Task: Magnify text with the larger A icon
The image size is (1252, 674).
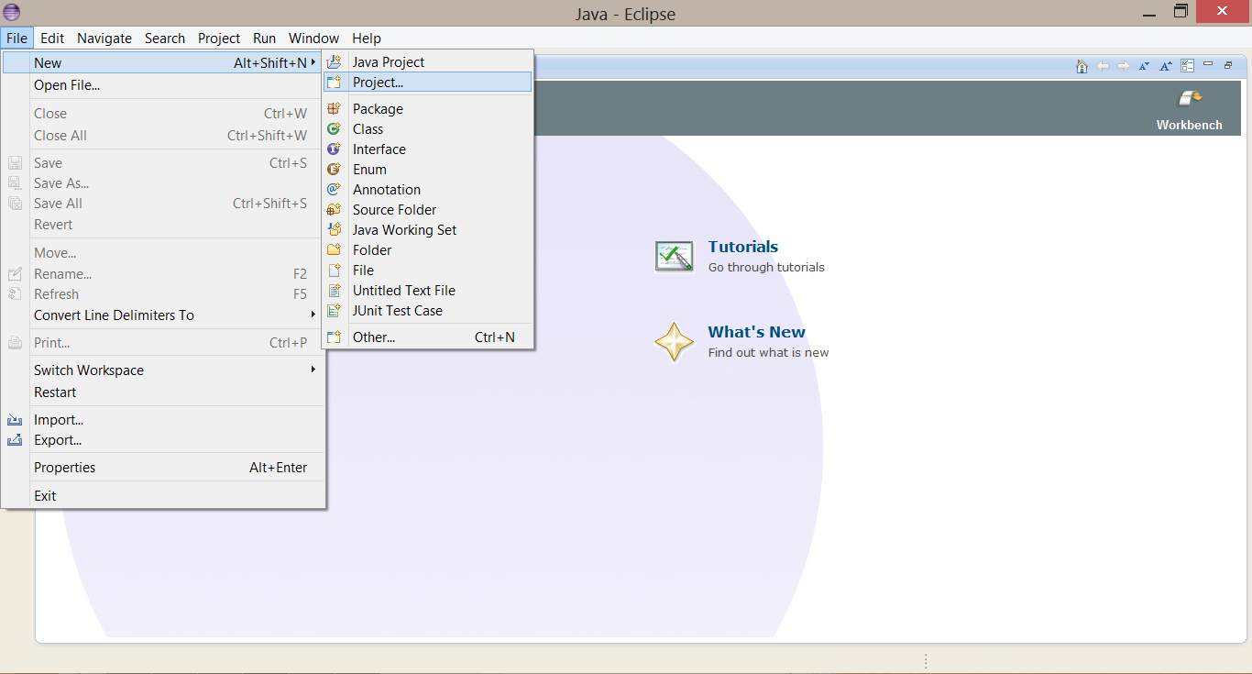Action: point(1165,66)
